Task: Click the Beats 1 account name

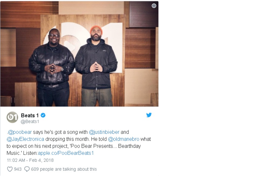Action: 30,115
